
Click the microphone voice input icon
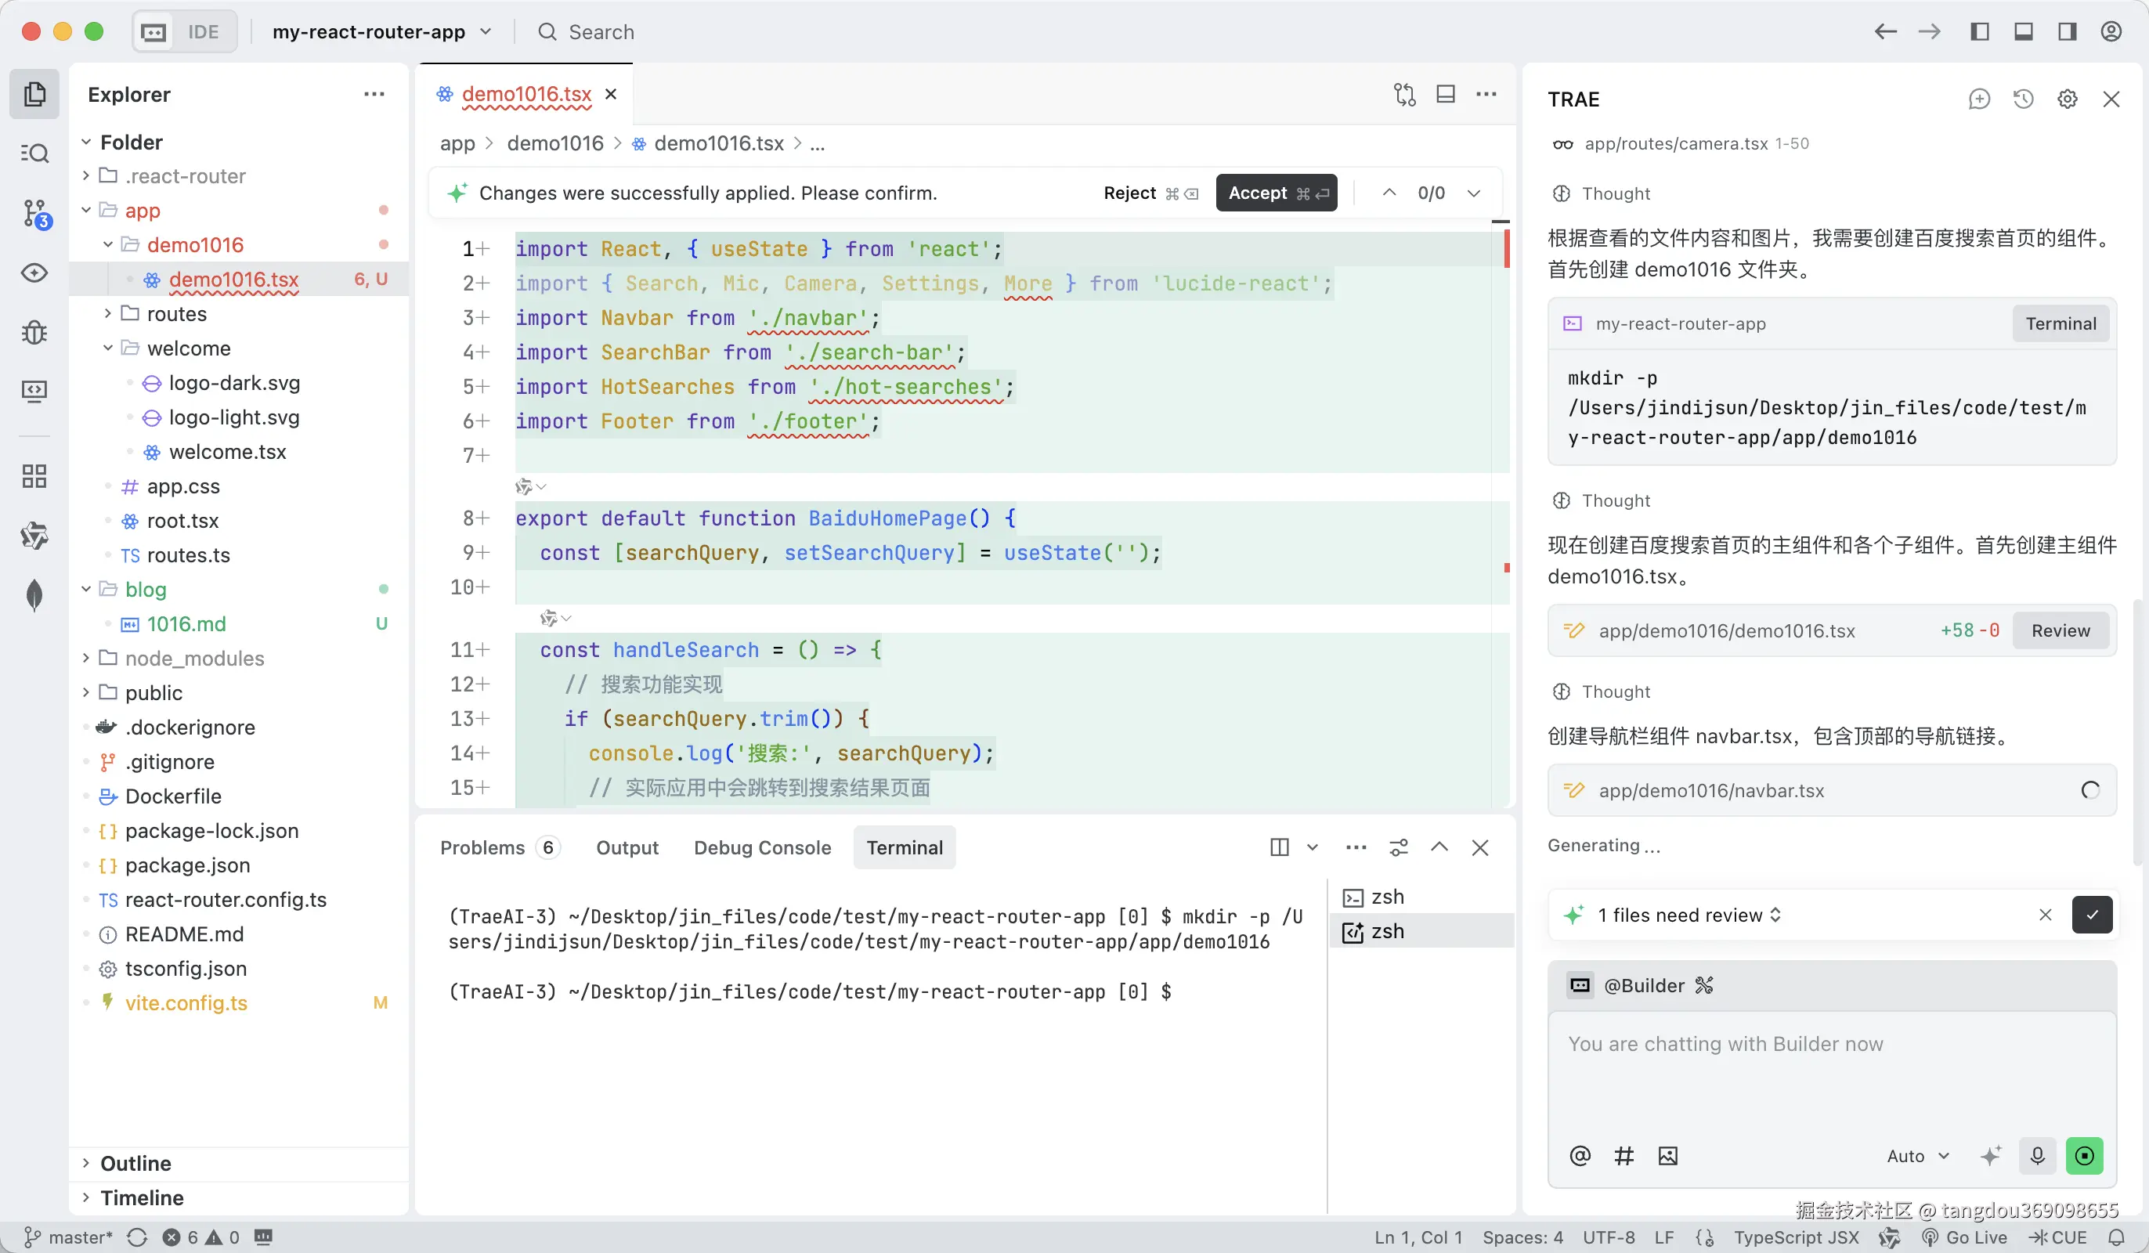2037,1157
